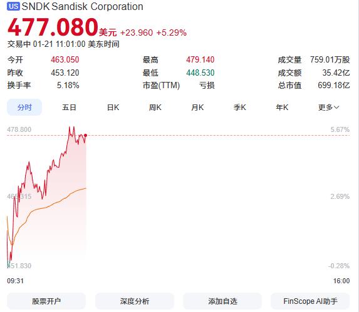Click the SNDK Sandisk Corporation title
Image resolution: width=359 pixels, height=312 pixels.
coord(83,6)
